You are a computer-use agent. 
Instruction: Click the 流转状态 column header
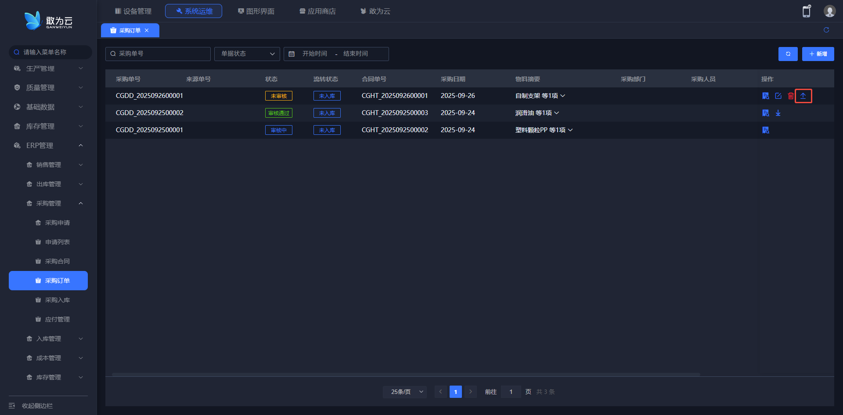click(x=326, y=79)
